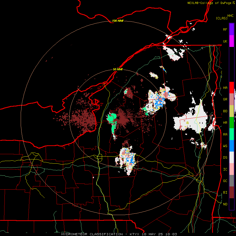Click the BI legend label

(225, 192)
